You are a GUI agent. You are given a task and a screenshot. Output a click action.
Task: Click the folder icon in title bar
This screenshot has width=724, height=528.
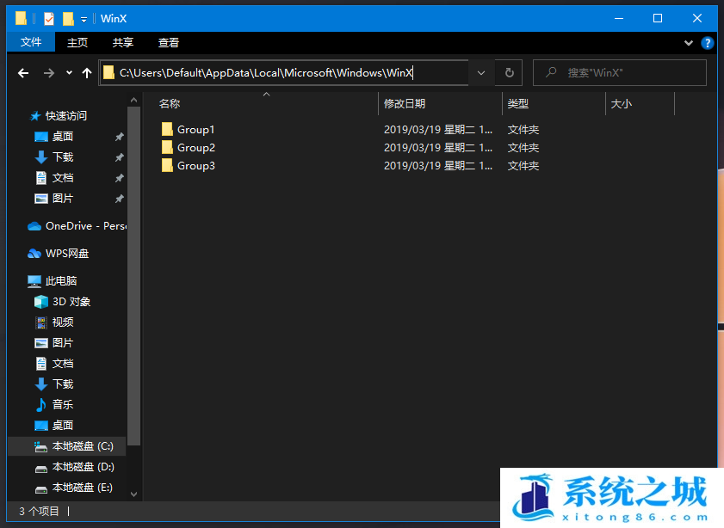coord(21,18)
